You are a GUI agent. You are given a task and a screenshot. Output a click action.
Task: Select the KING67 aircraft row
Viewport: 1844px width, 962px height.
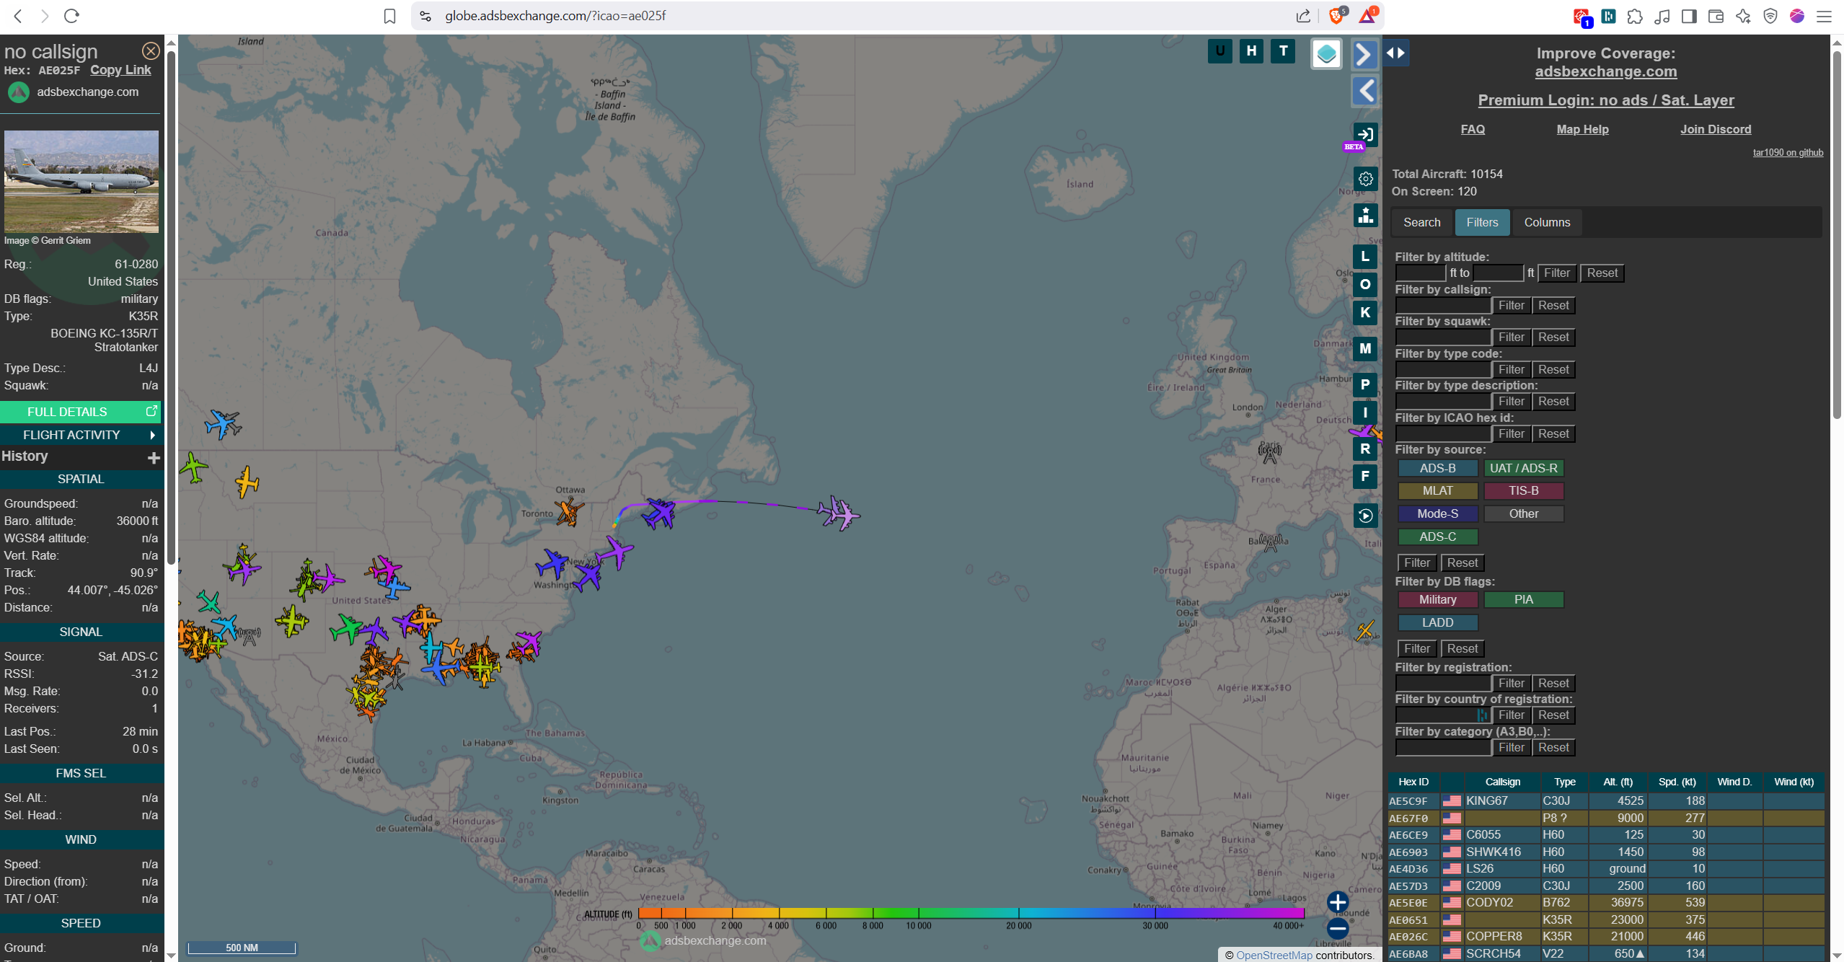[1606, 800]
